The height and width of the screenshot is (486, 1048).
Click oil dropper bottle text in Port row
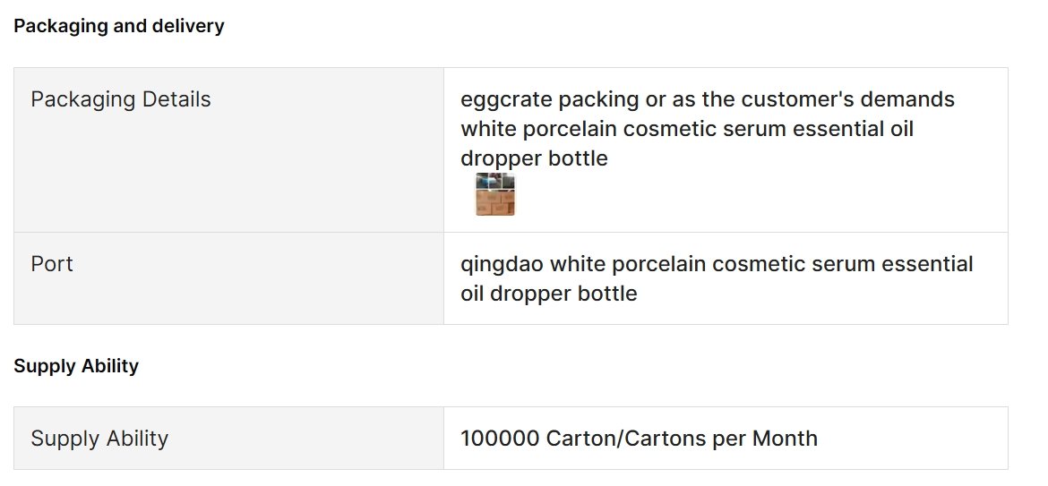click(549, 294)
